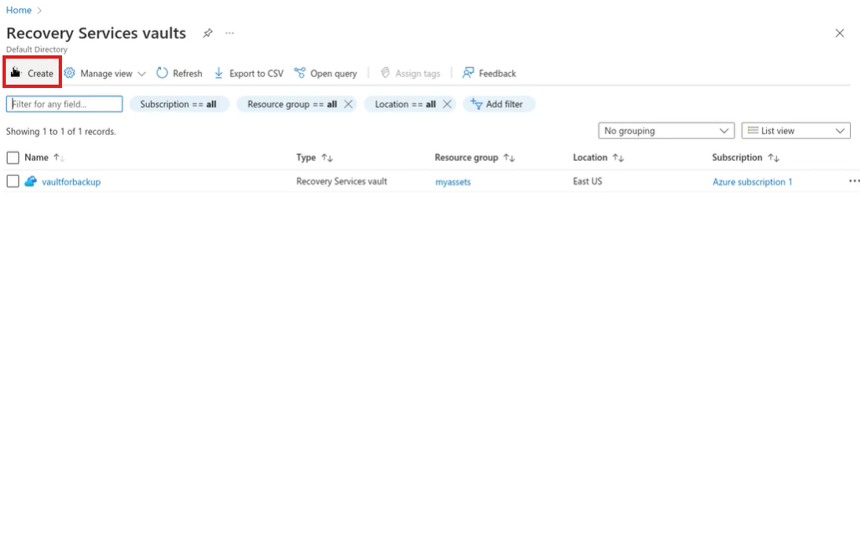
Task: Expand the List view dropdown
Action: [795, 131]
